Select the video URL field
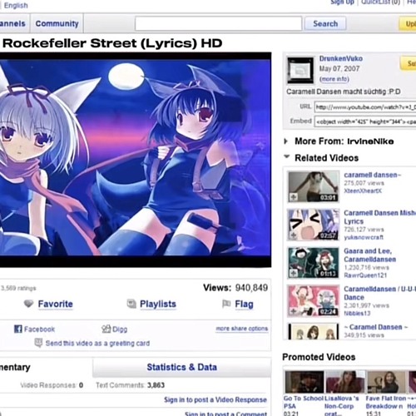416x416 pixels. (365, 107)
